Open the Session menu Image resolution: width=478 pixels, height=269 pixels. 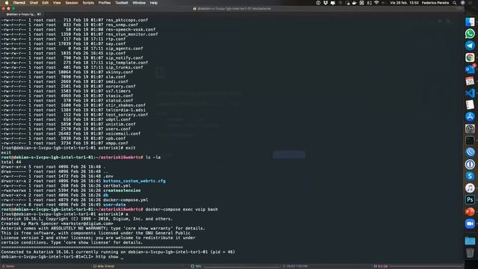coord(72,3)
